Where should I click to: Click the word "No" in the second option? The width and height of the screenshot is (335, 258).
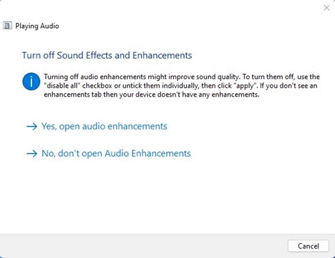click(48, 153)
